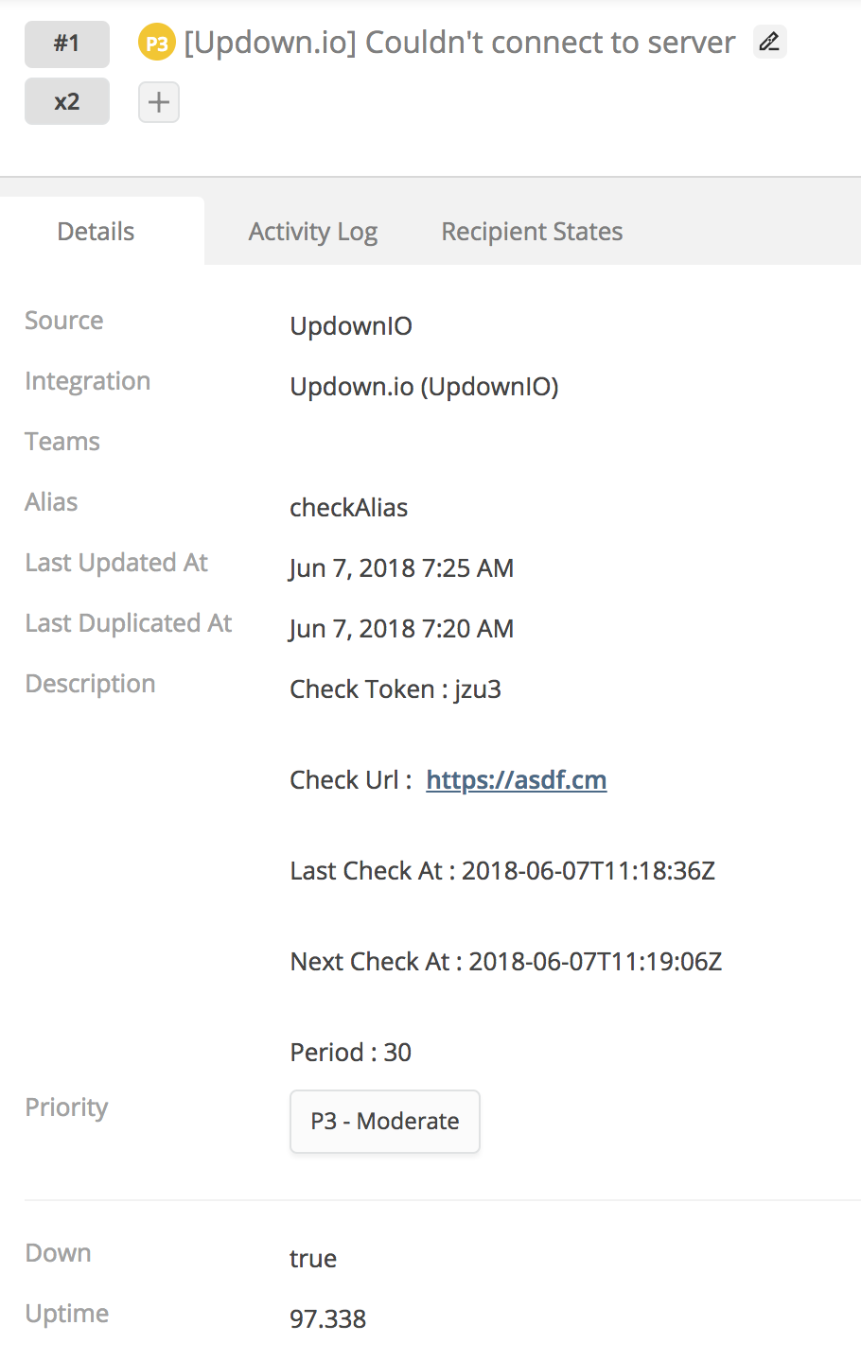Switch to the Activity Log tab
This screenshot has width=861, height=1360.
point(313,232)
